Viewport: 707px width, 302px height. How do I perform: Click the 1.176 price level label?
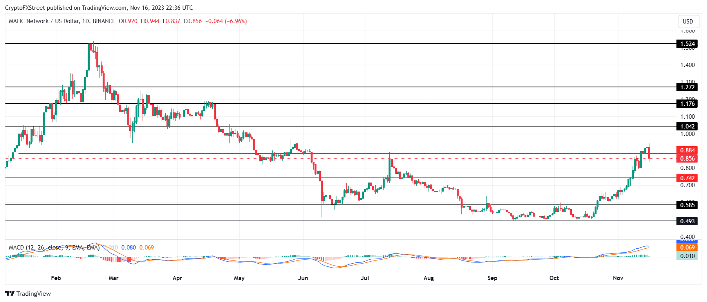[687, 104]
